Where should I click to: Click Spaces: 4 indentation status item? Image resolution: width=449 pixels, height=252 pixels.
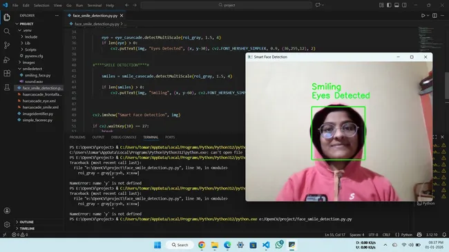[x=357, y=235]
